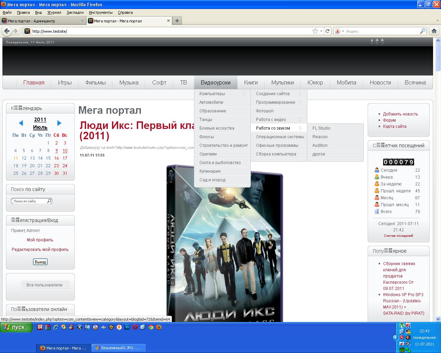Open the Форум link

pyautogui.click(x=389, y=120)
